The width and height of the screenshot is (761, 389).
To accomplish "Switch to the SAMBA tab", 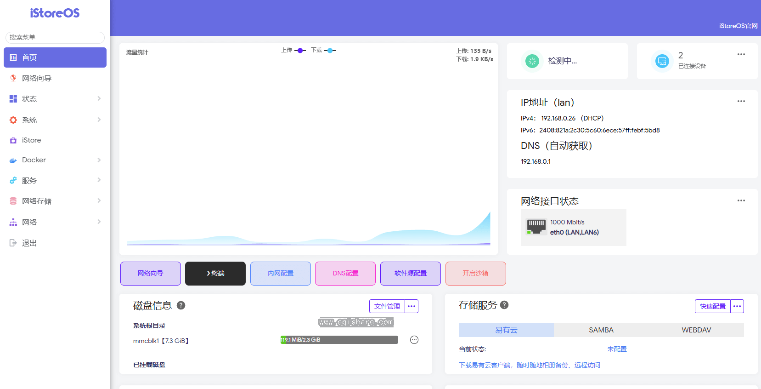I will 601,330.
